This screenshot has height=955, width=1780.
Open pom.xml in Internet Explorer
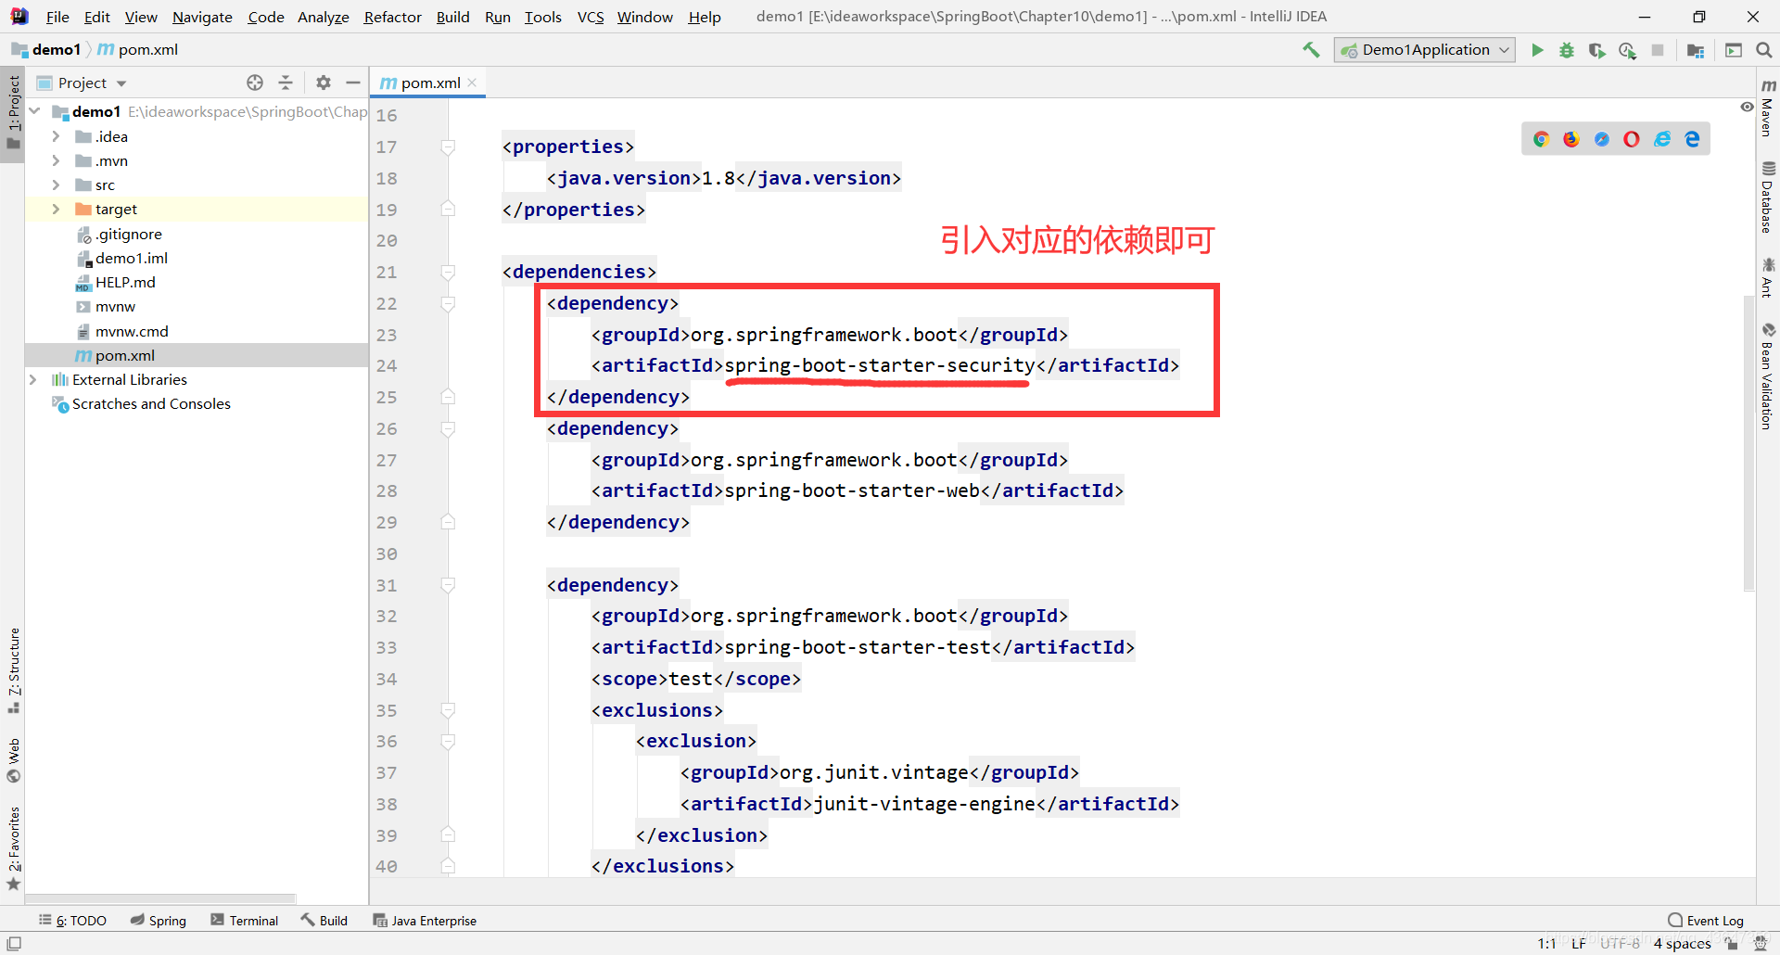(x=1662, y=139)
